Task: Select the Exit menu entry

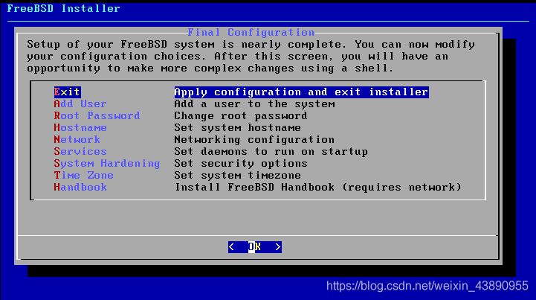Action: click(x=68, y=92)
